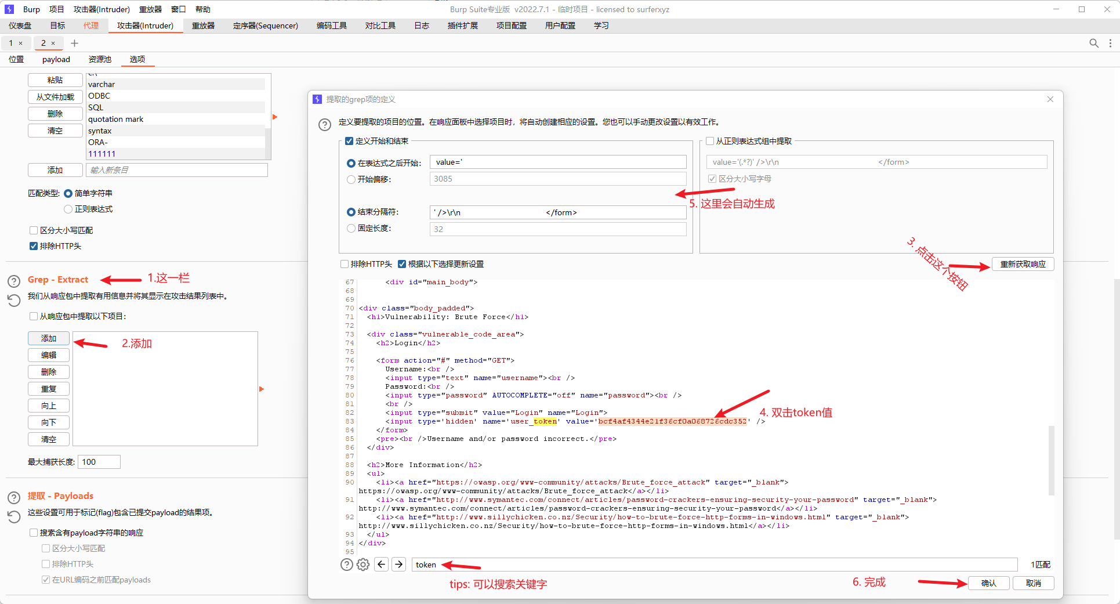The height and width of the screenshot is (604, 1120).
Task: Select 在表达式之后开始 radio button
Action: [x=351, y=164]
